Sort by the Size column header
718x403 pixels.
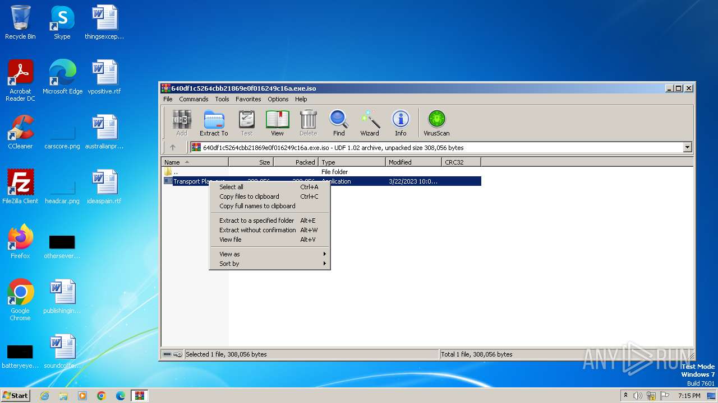click(x=251, y=162)
